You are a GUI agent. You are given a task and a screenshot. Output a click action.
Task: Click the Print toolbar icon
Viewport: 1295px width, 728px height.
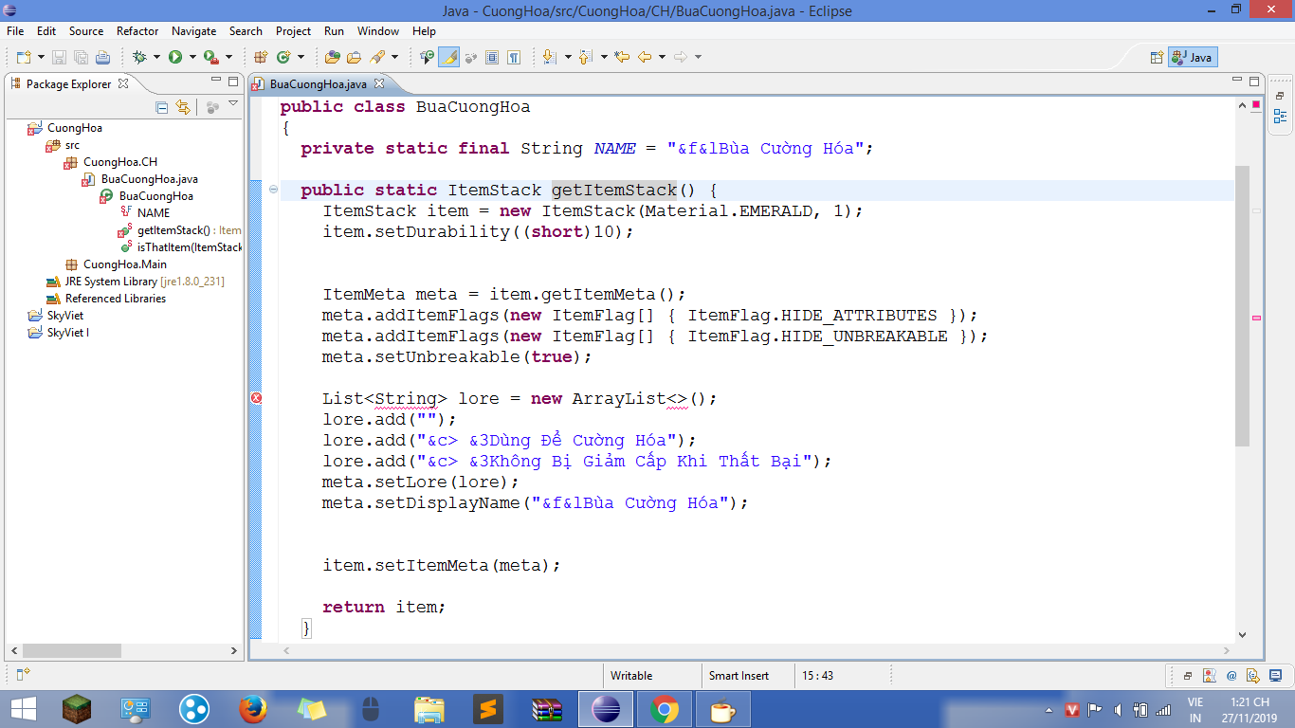[102, 57]
